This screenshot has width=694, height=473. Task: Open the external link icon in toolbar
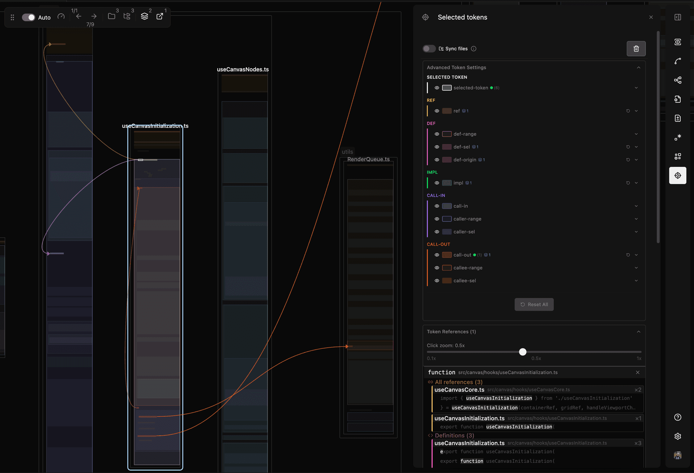tap(159, 17)
